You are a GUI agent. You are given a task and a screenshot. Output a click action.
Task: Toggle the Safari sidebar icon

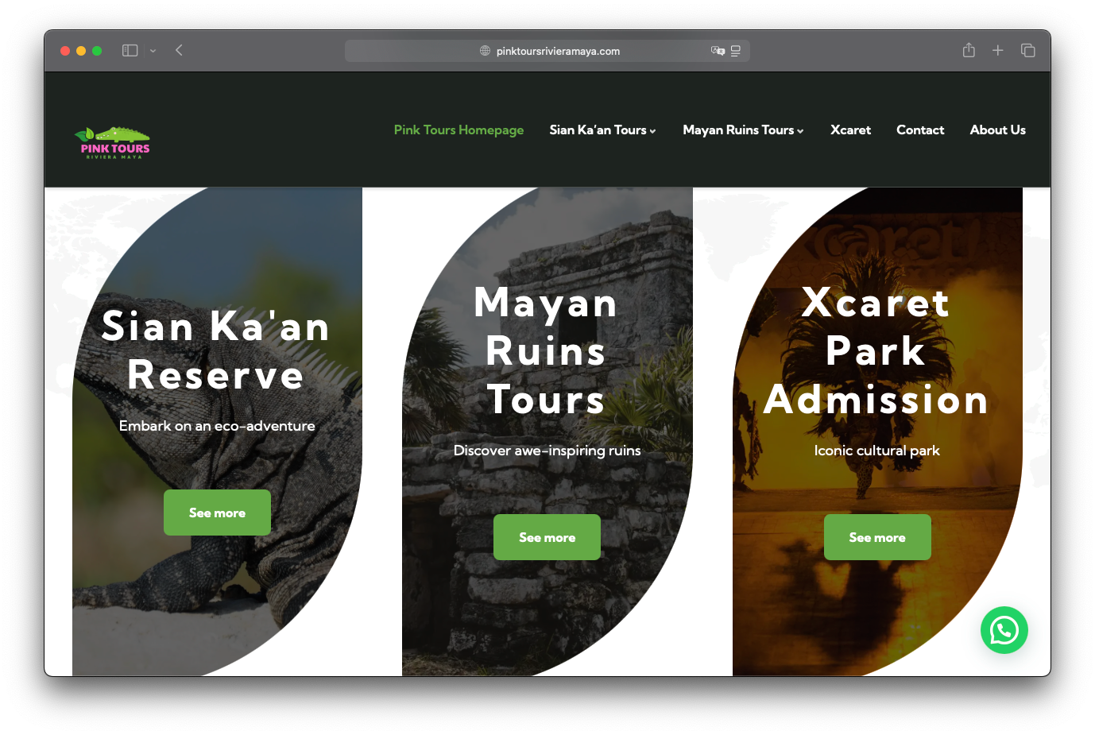[130, 50]
